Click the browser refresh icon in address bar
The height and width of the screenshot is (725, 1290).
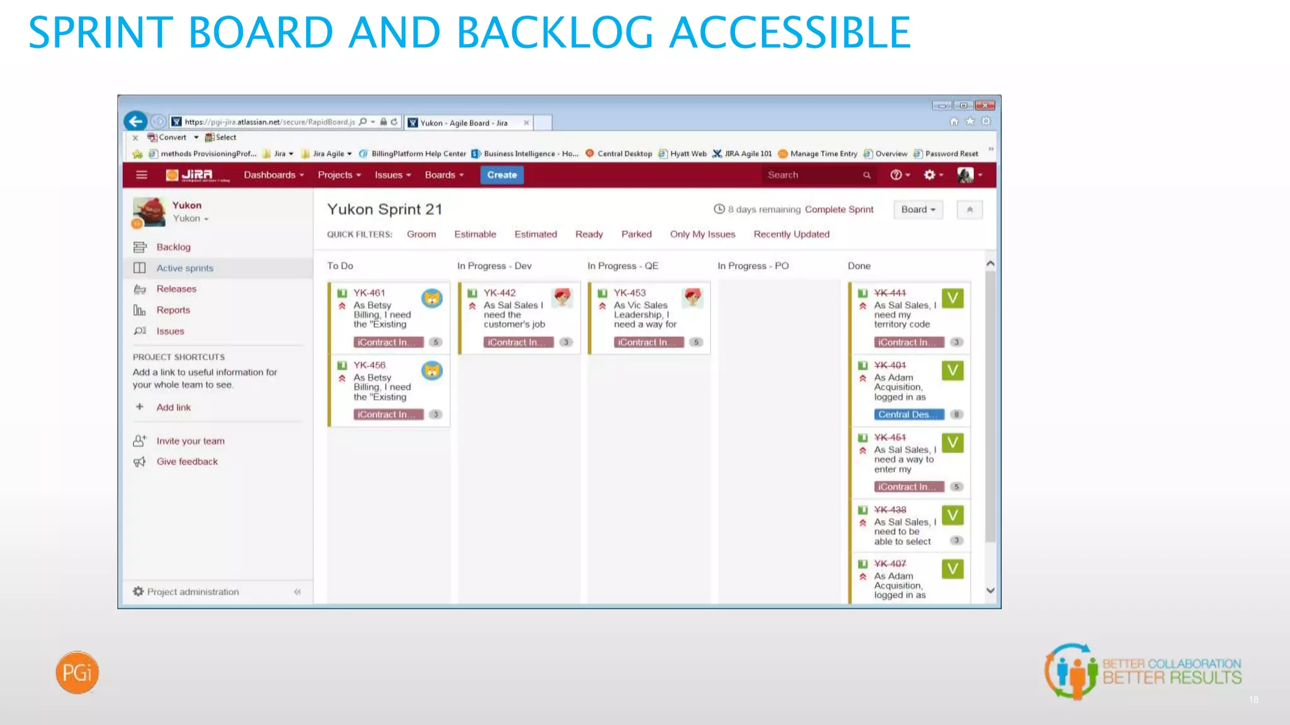394,121
